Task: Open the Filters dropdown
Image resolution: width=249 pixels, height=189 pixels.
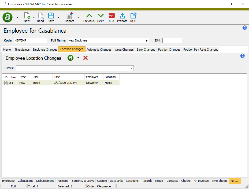Action: click(x=131, y=68)
